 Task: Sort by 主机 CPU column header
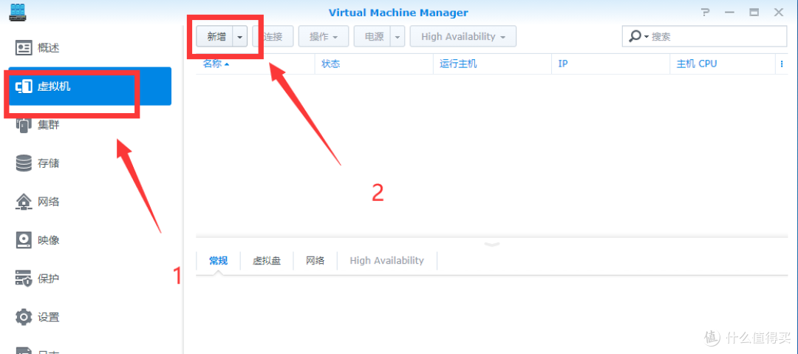(723, 64)
